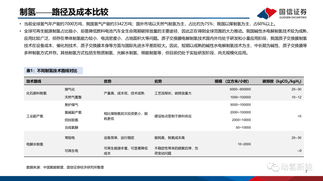Viewport: 323px width, 181px height.
Task: Click the 1000~100000 scale value
Action: click(240, 97)
